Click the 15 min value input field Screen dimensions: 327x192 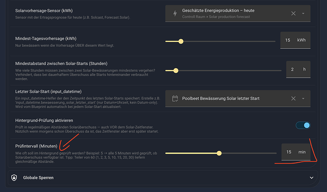[296, 152]
